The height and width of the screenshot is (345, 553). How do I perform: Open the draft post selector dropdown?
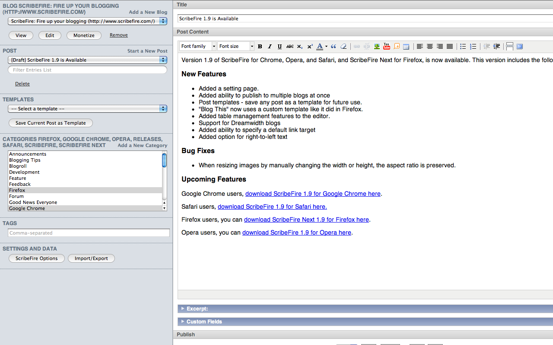tap(88, 60)
